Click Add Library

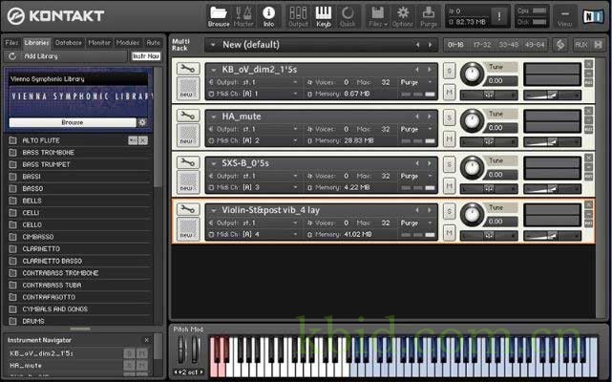[42, 56]
